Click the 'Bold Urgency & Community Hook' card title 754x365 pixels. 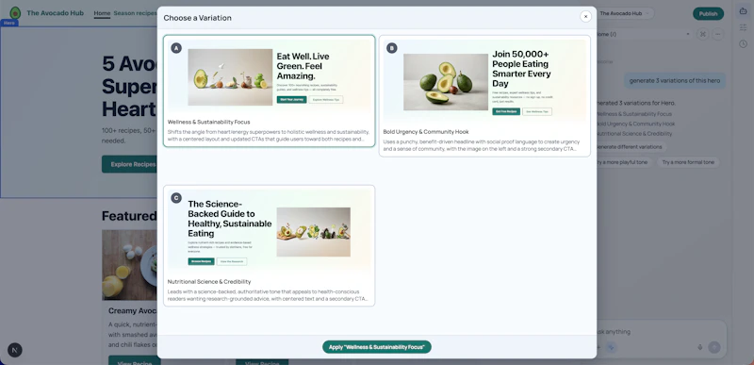click(x=426, y=132)
